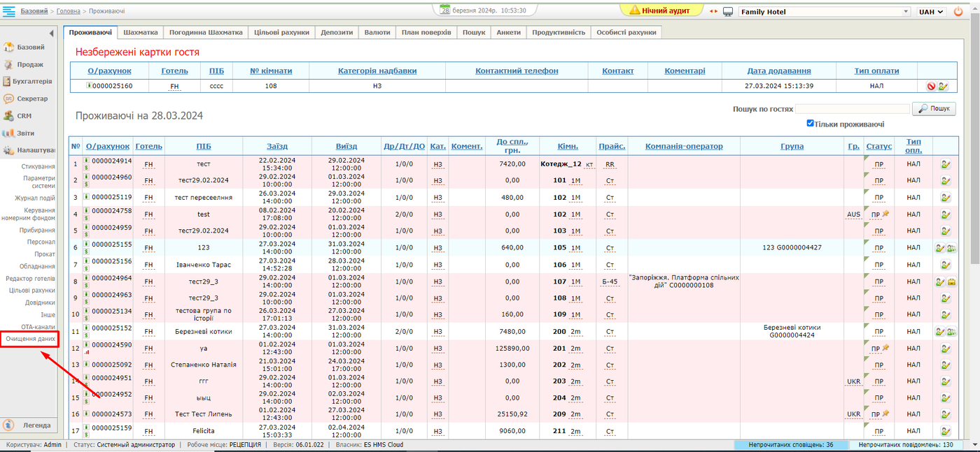The image size is (980, 452).
Task: Click the star icon in row 12 status
Action: (x=885, y=348)
